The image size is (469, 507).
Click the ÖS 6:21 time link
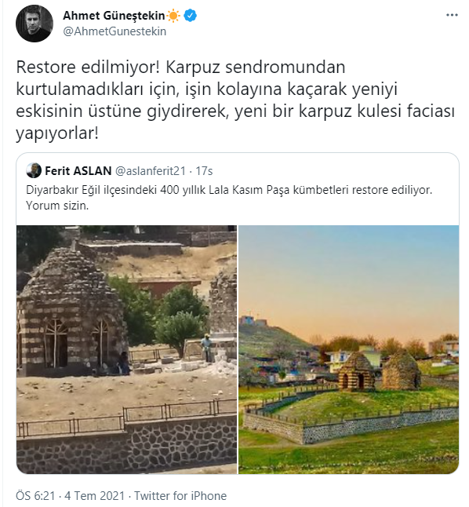click(x=35, y=496)
